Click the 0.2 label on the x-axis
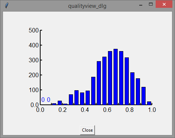 tap(63, 110)
